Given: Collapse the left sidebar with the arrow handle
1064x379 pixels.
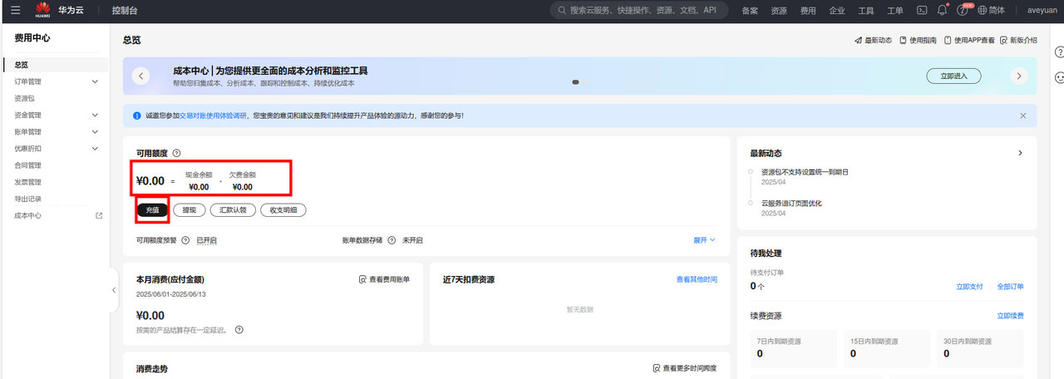Looking at the screenshot, I should click(114, 290).
